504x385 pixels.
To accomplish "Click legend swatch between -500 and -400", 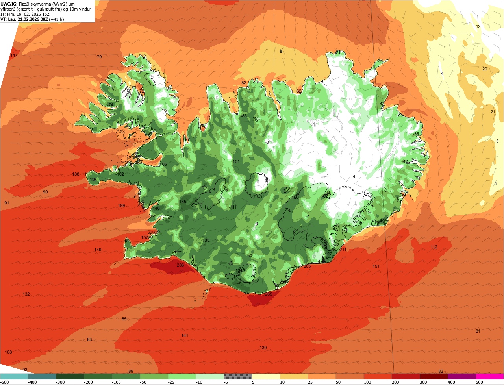I will (14, 376).
